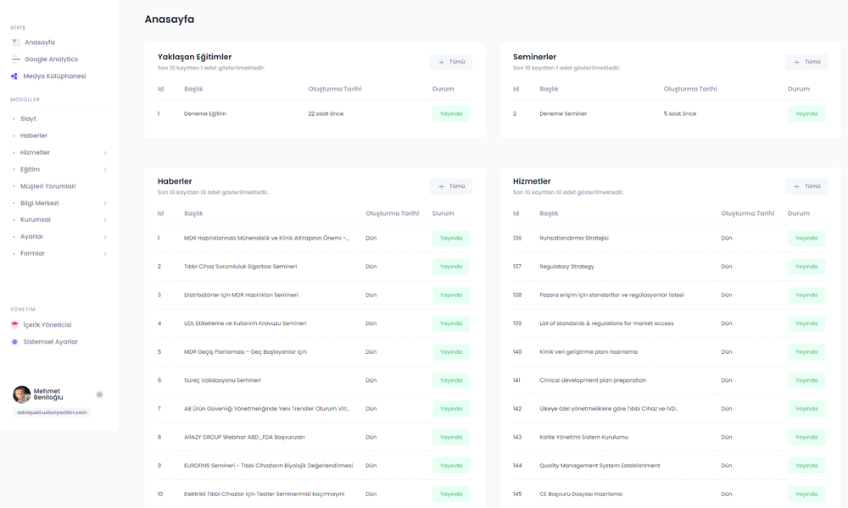Click Tümü button in Haberler panel
Image resolution: width=848 pixels, height=508 pixels.
450,186
